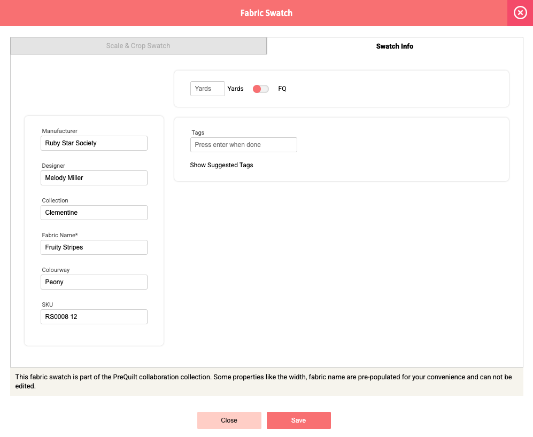This screenshot has width=533, height=437.
Task: Click the FQ label beside the switch
Action: 282,89
